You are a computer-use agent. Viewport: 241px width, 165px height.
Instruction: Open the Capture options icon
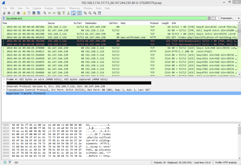[19, 13]
